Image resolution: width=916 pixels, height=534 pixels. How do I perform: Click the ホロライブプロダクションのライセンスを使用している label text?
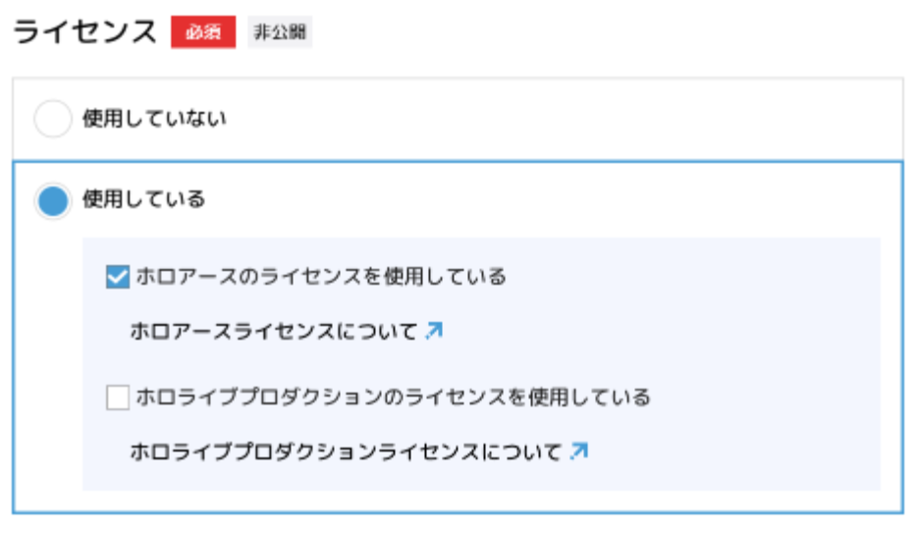(x=394, y=398)
